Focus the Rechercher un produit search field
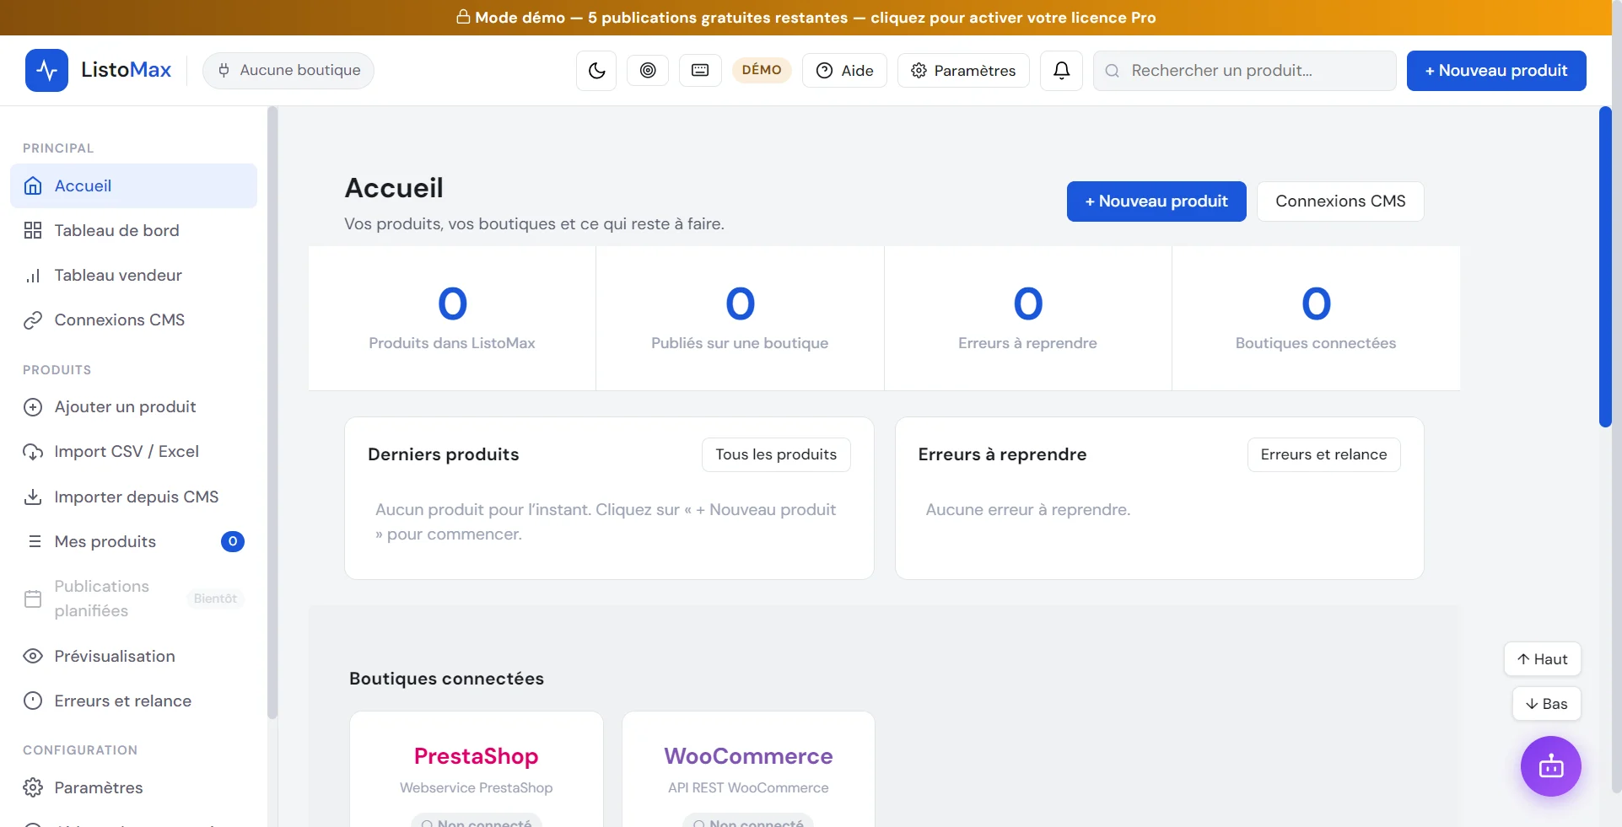 coord(1245,71)
